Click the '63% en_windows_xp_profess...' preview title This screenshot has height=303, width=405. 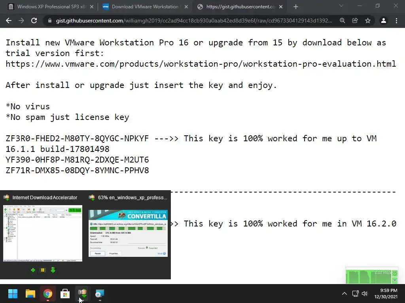click(x=132, y=198)
